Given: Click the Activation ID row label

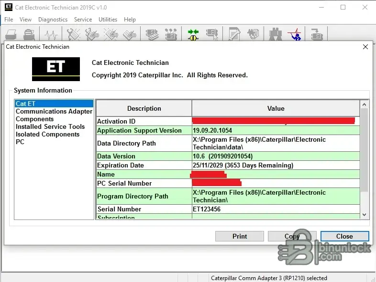Looking at the screenshot, I should (x=116, y=121).
